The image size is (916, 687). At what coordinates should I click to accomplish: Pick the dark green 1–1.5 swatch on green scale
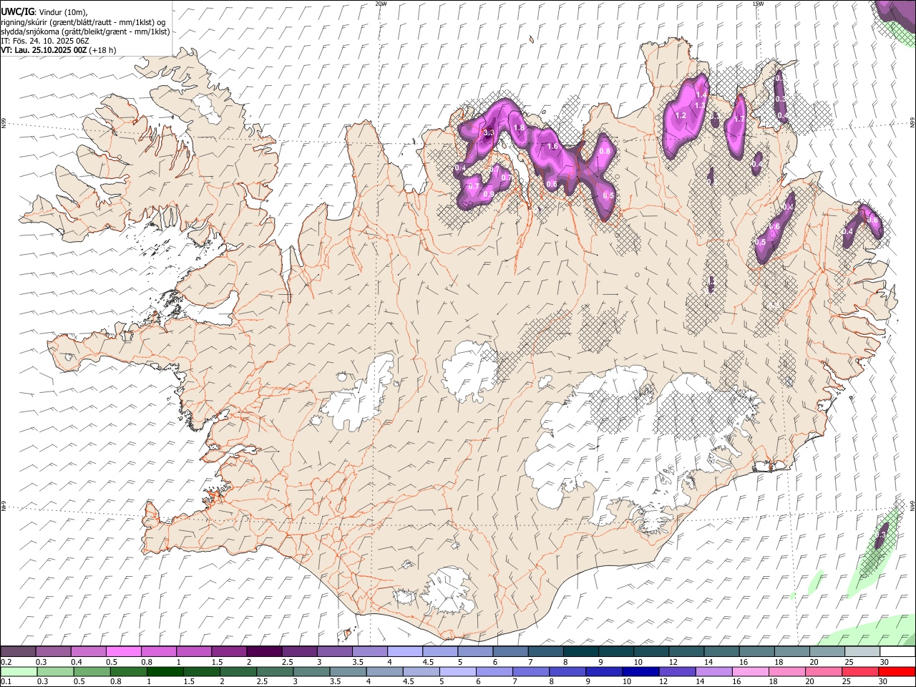[165, 671]
